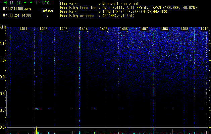This screenshot has height=134, width=211.
Task: Click the 1406 time marker
Action: coord(124,28)
